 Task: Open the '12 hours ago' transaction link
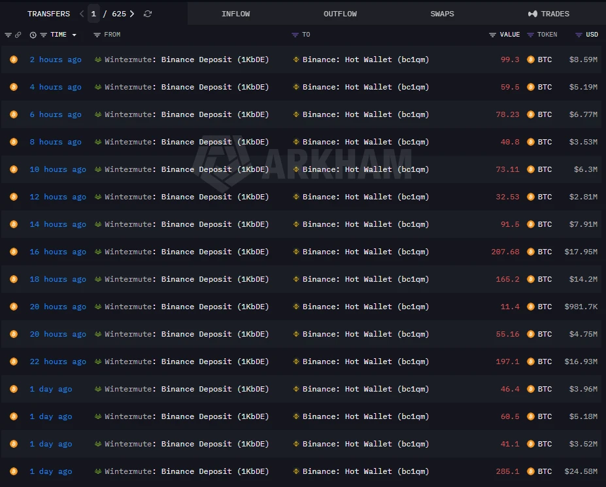pos(58,197)
